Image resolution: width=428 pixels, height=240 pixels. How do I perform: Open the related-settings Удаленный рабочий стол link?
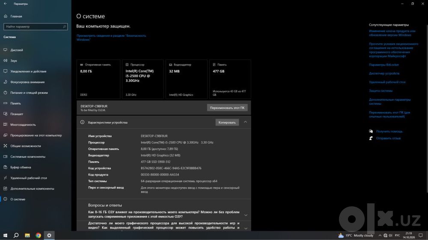coord(387,82)
